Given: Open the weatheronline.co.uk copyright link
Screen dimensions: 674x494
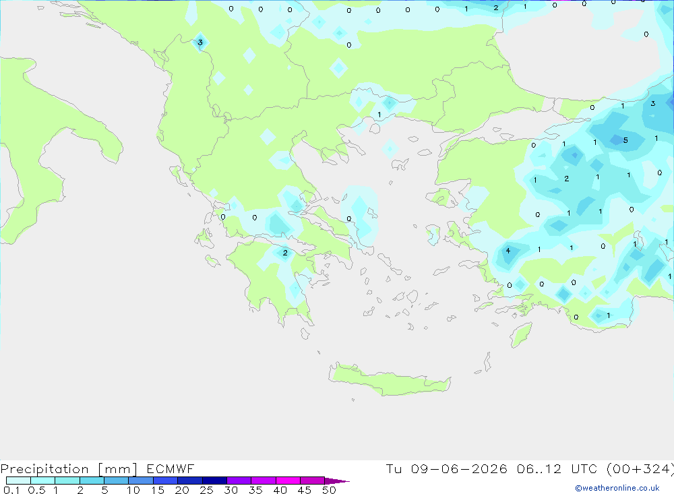Looking at the screenshot, I should (x=617, y=488).
